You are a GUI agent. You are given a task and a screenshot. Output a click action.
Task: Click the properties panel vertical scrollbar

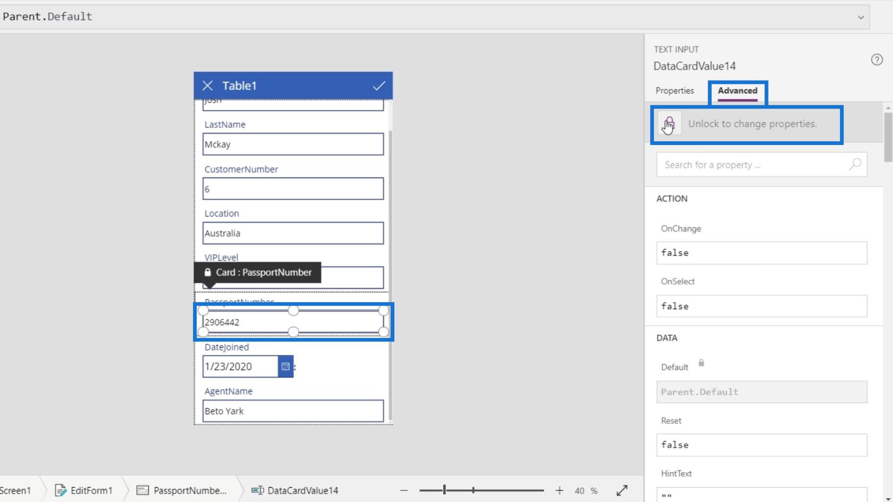pos(888,138)
